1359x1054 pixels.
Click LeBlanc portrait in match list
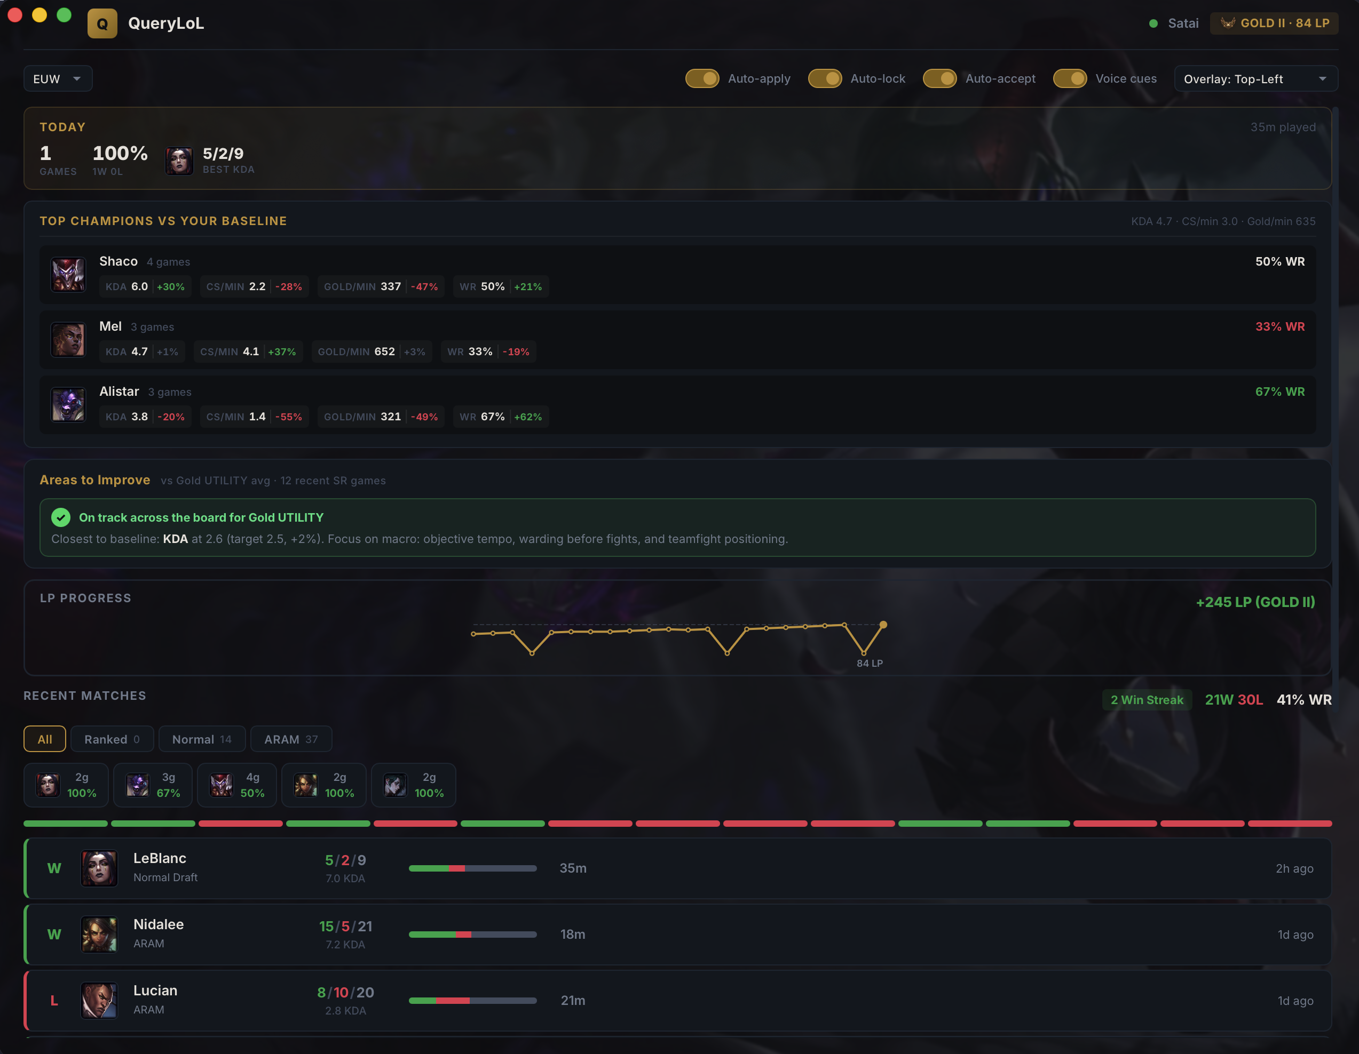pos(99,868)
